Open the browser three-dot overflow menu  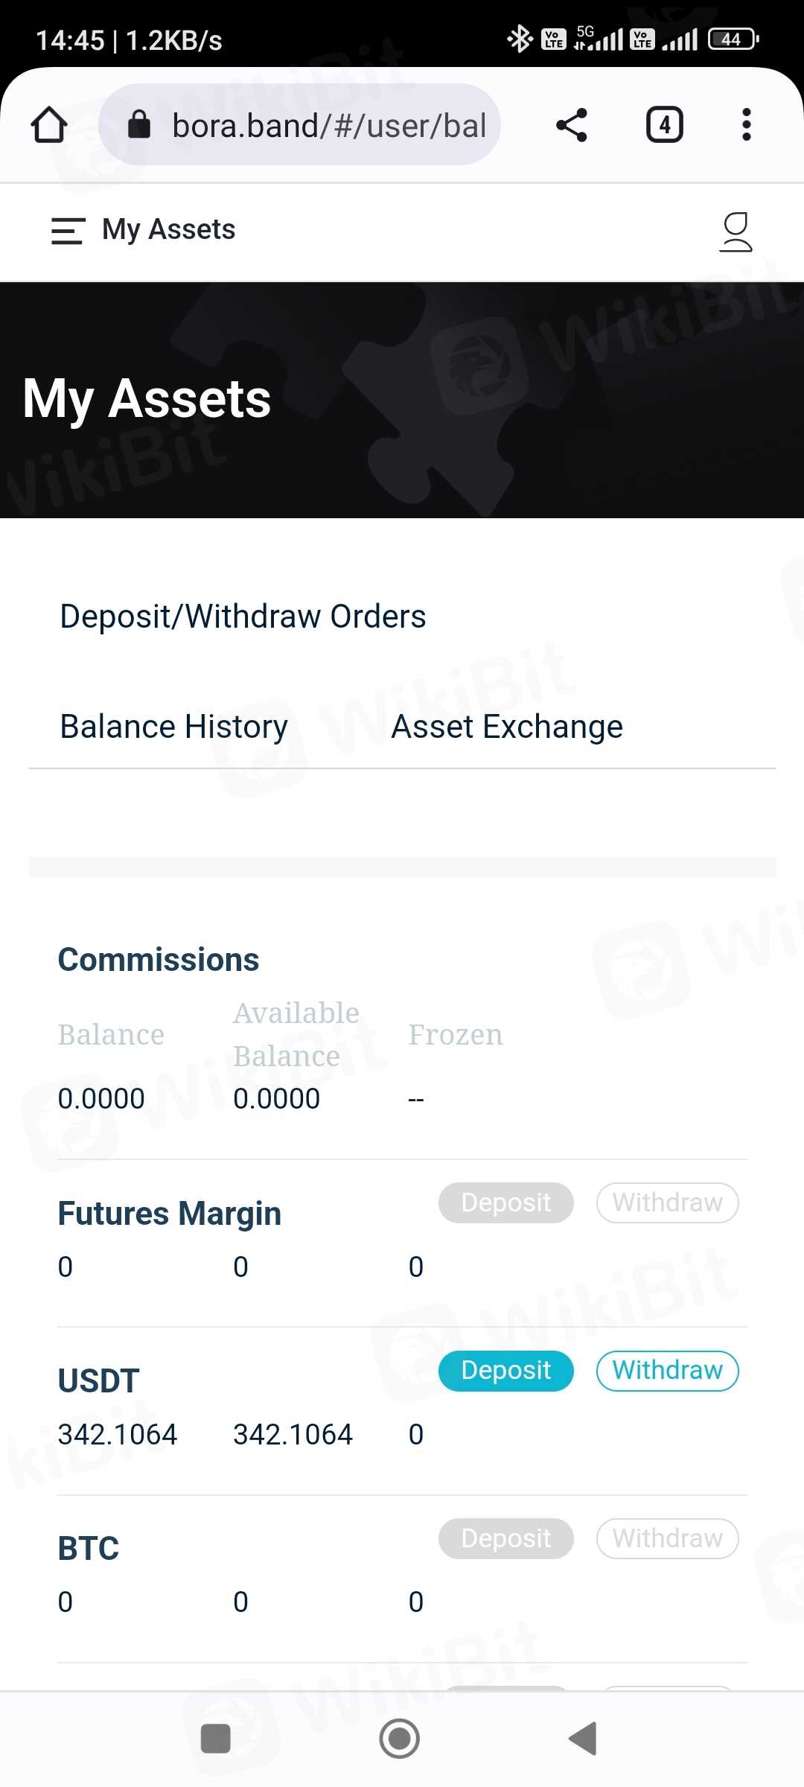click(746, 124)
